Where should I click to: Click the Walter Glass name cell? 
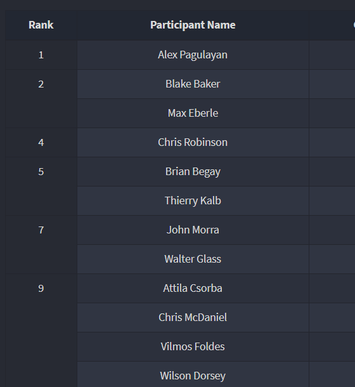[x=193, y=259]
